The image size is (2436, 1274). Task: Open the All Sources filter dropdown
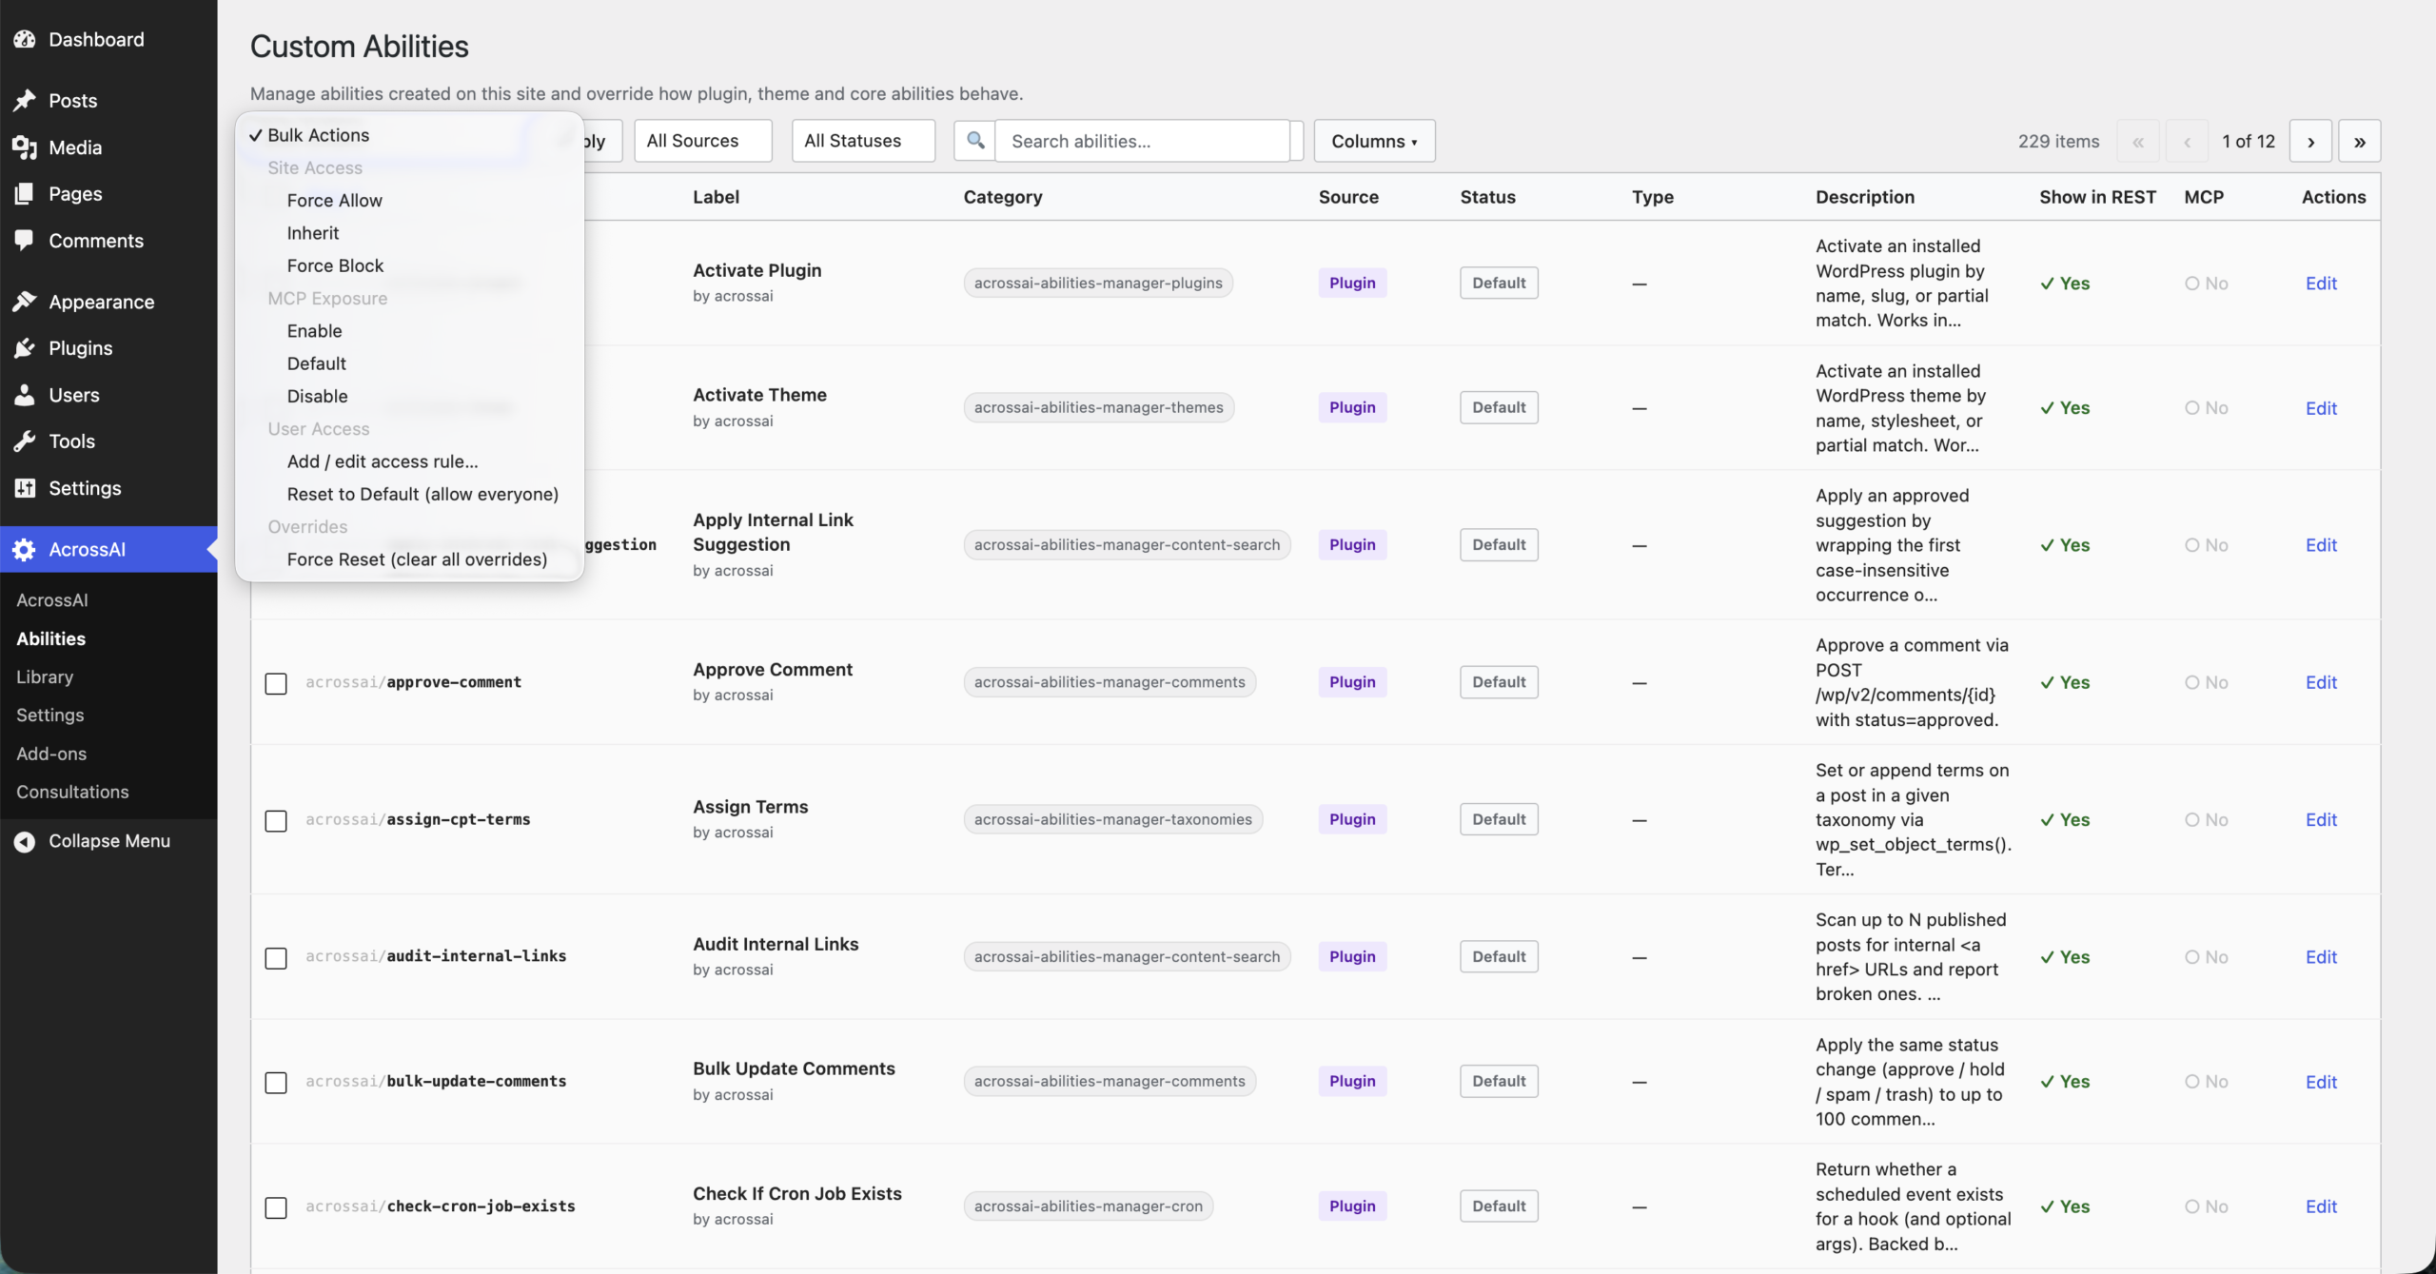(703, 141)
